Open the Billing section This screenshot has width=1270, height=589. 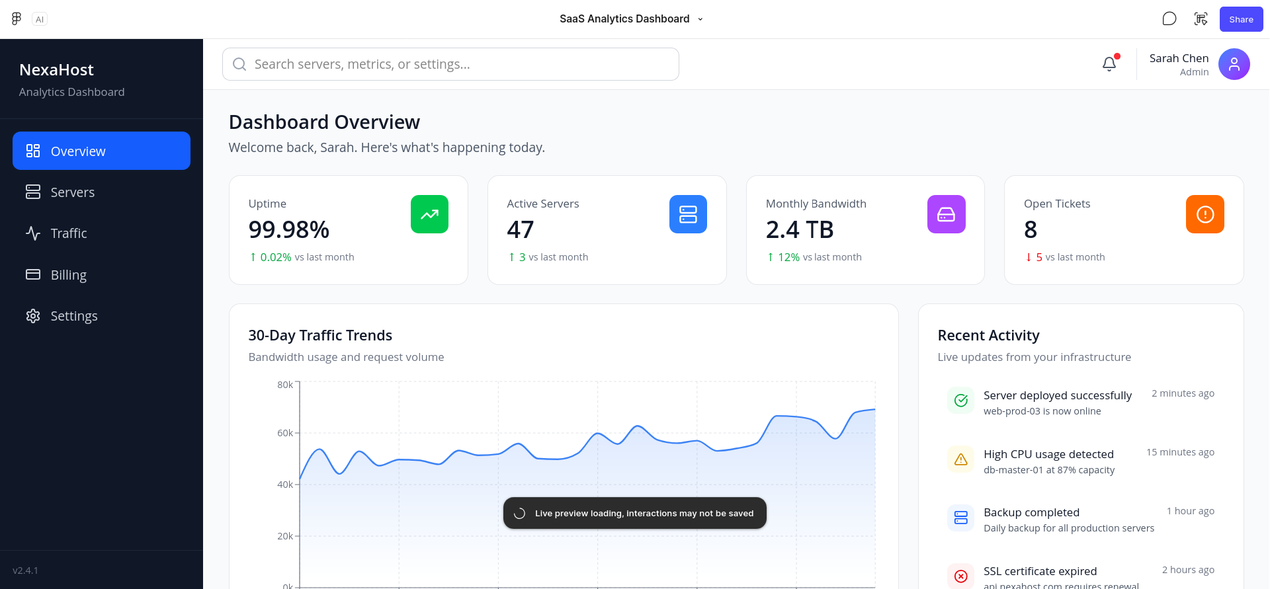click(101, 274)
